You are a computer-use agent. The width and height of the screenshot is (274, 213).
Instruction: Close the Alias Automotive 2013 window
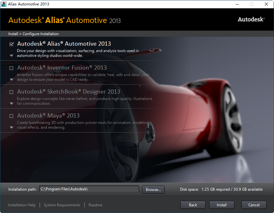266,4
